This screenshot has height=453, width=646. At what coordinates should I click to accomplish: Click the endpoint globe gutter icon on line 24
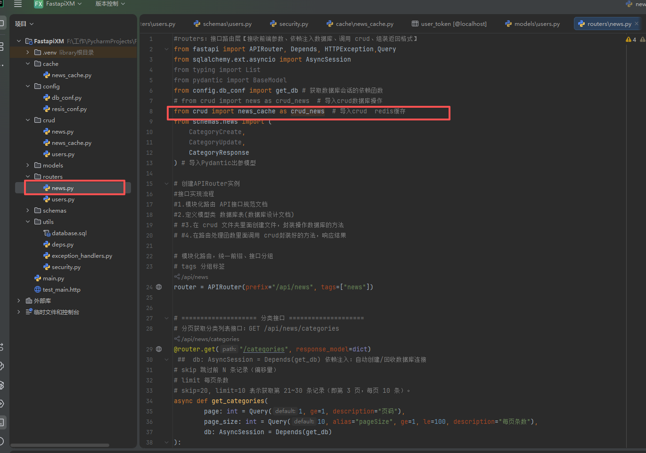point(159,287)
